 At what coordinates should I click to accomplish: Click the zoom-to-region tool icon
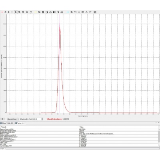(x=16, y=12)
